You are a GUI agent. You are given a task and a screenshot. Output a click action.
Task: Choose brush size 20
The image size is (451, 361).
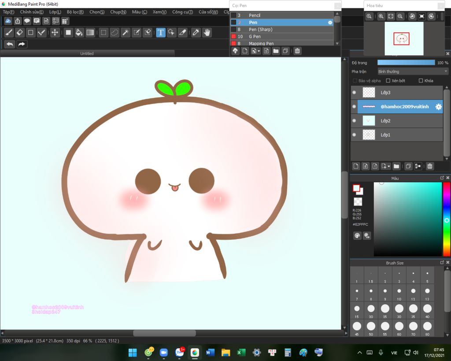coord(371,310)
